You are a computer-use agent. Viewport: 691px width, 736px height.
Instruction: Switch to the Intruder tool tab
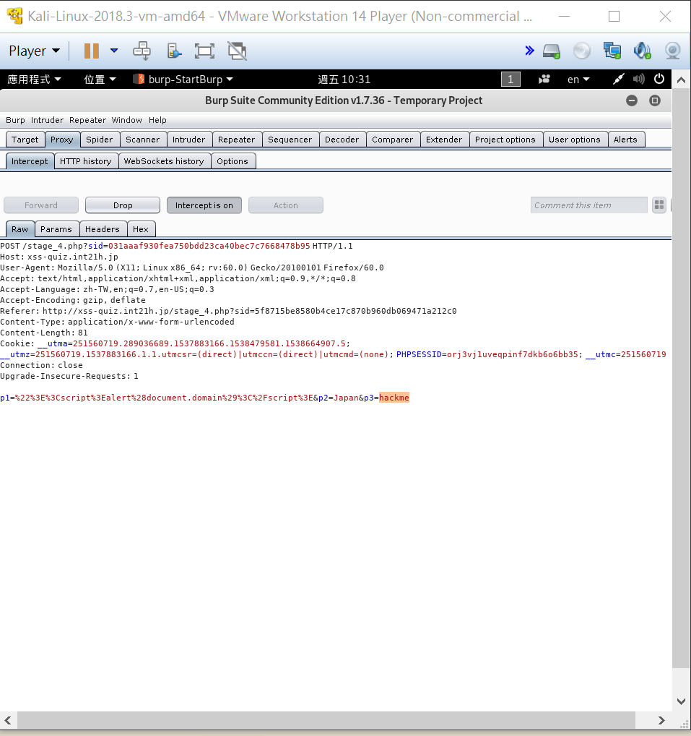[x=189, y=140]
